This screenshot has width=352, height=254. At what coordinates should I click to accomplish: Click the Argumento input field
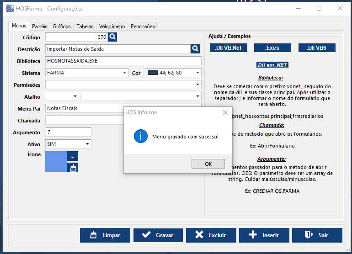(68, 132)
